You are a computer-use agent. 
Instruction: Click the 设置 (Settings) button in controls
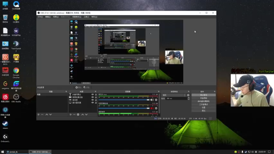pos(203,107)
